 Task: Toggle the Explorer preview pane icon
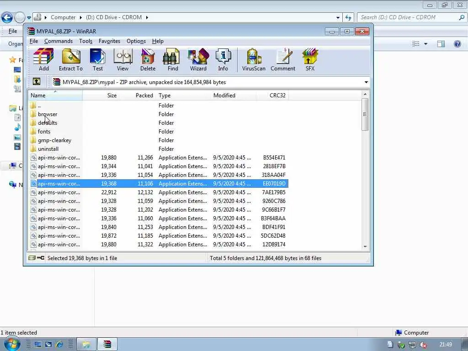pyautogui.click(x=441, y=44)
